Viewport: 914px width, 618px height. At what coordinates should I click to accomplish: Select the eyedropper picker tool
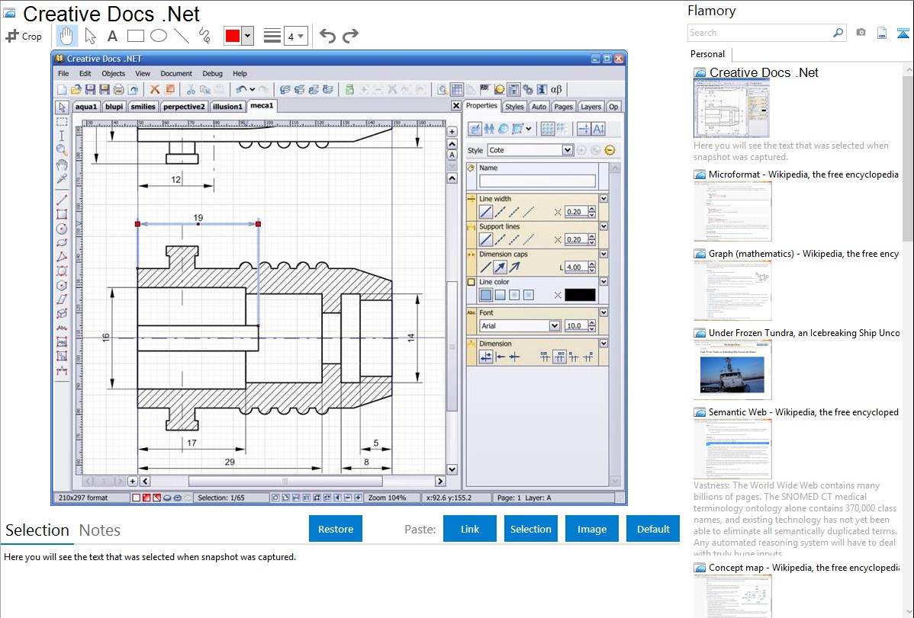(x=62, y=178)
